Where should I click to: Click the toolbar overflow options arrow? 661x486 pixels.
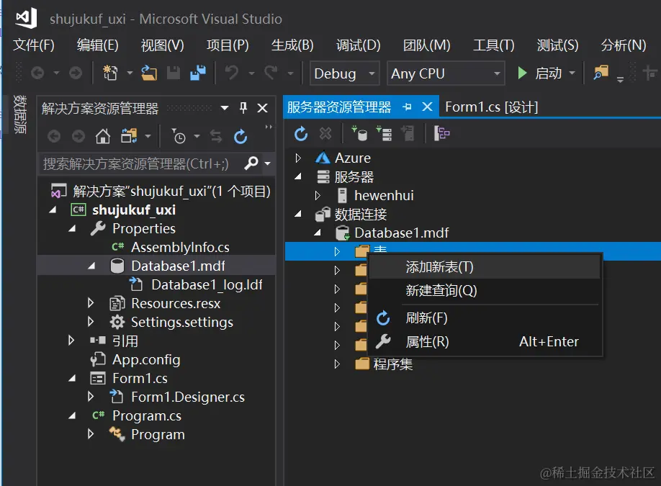pyautogui.click(x=620, y=78)
